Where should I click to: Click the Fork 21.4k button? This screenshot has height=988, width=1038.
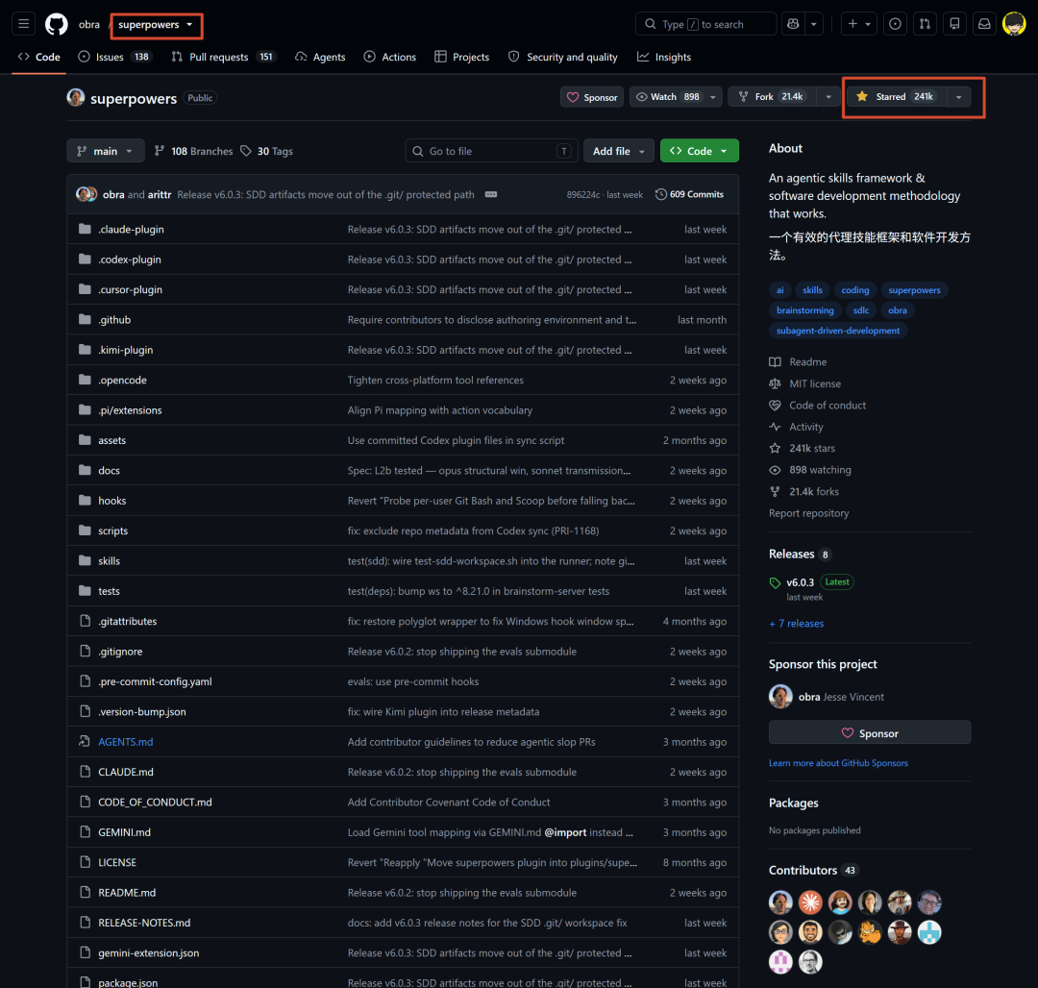pyautogui.click(x=772, y=97)
